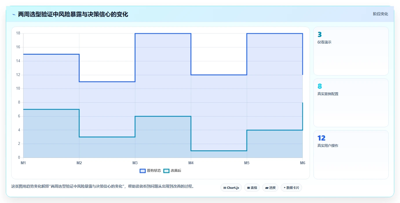Click the chart title 两周选型验证中风险暴露与决策信心的变化
The image size is (400, 203).
[x=73, y=14]
